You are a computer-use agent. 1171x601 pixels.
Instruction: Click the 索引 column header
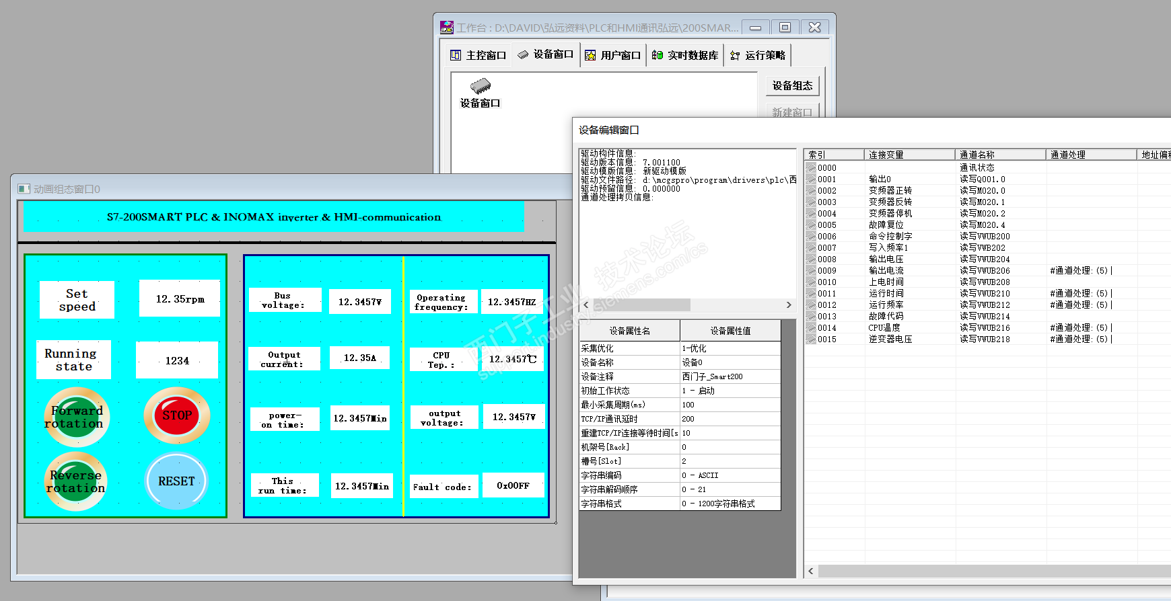834,155
